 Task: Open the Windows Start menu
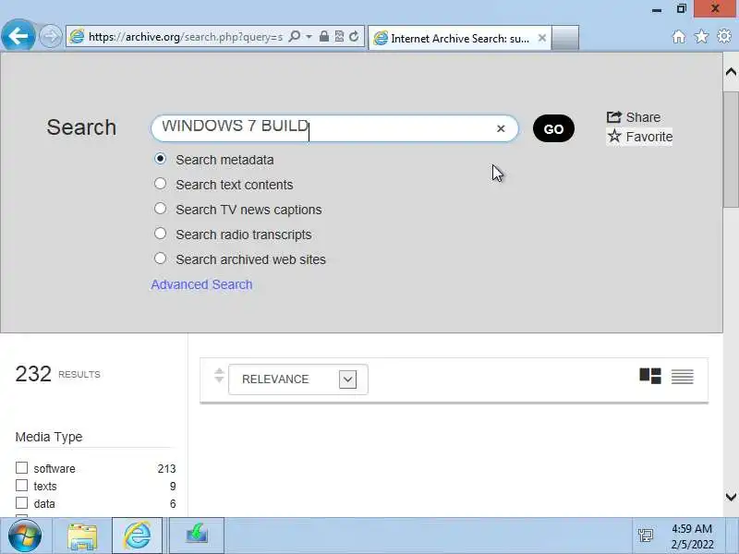25,536
